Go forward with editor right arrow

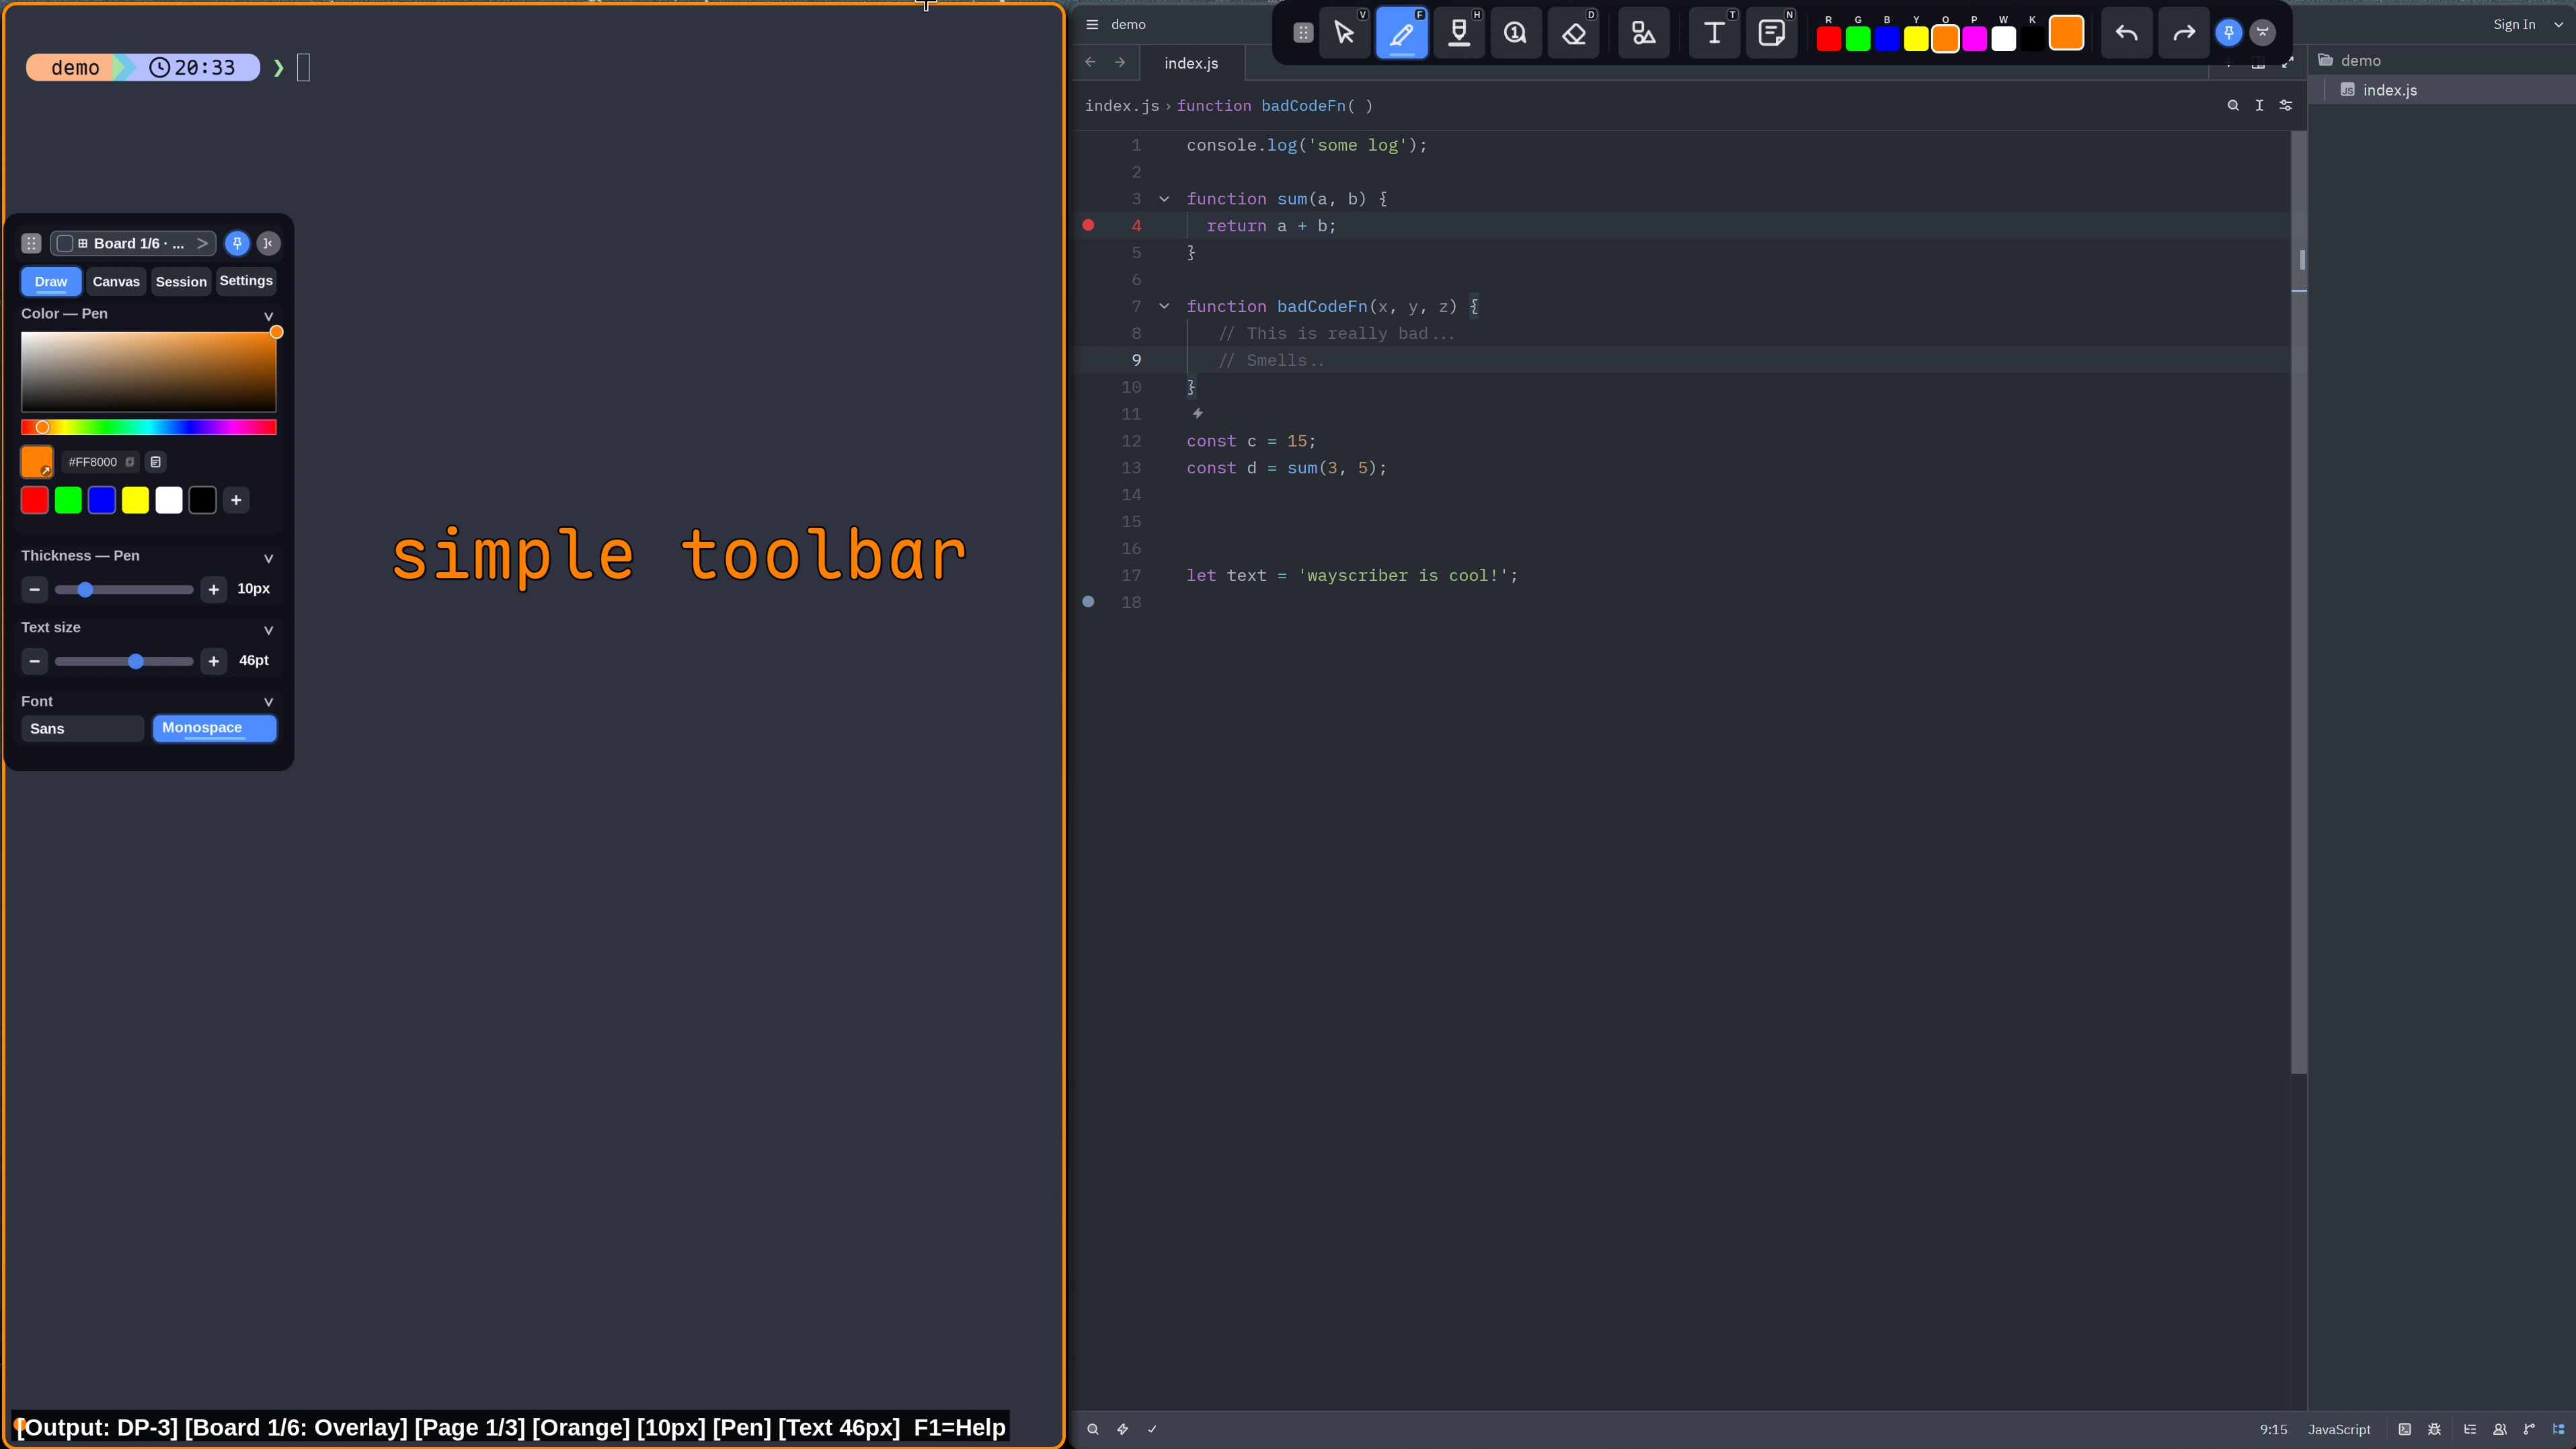[x=1120, y=62]
